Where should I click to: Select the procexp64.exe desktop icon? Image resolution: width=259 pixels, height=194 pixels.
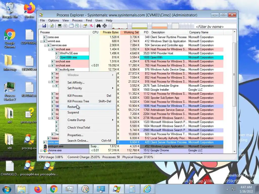click(x=30, y=168)
